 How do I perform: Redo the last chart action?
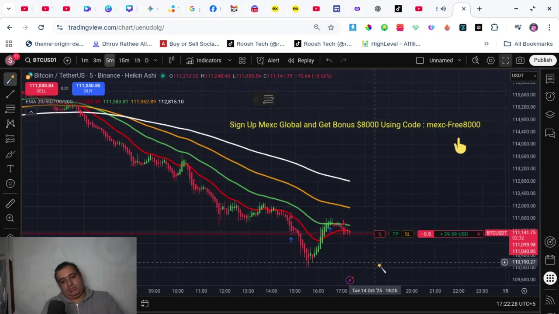344,60
